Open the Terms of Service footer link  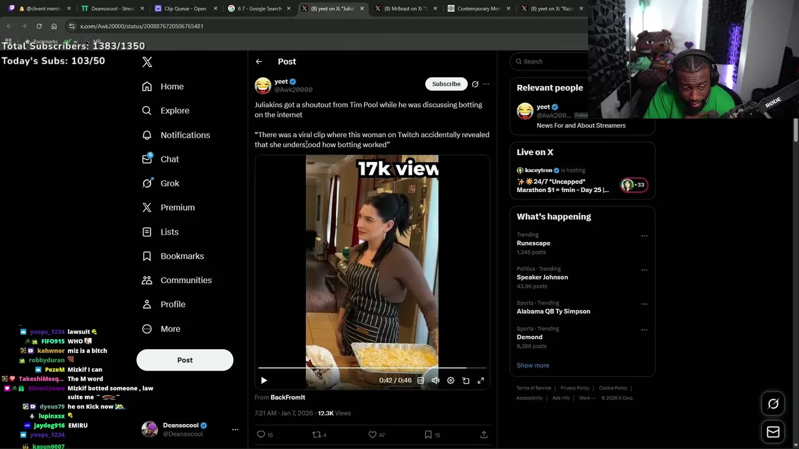tap(534, 388)
